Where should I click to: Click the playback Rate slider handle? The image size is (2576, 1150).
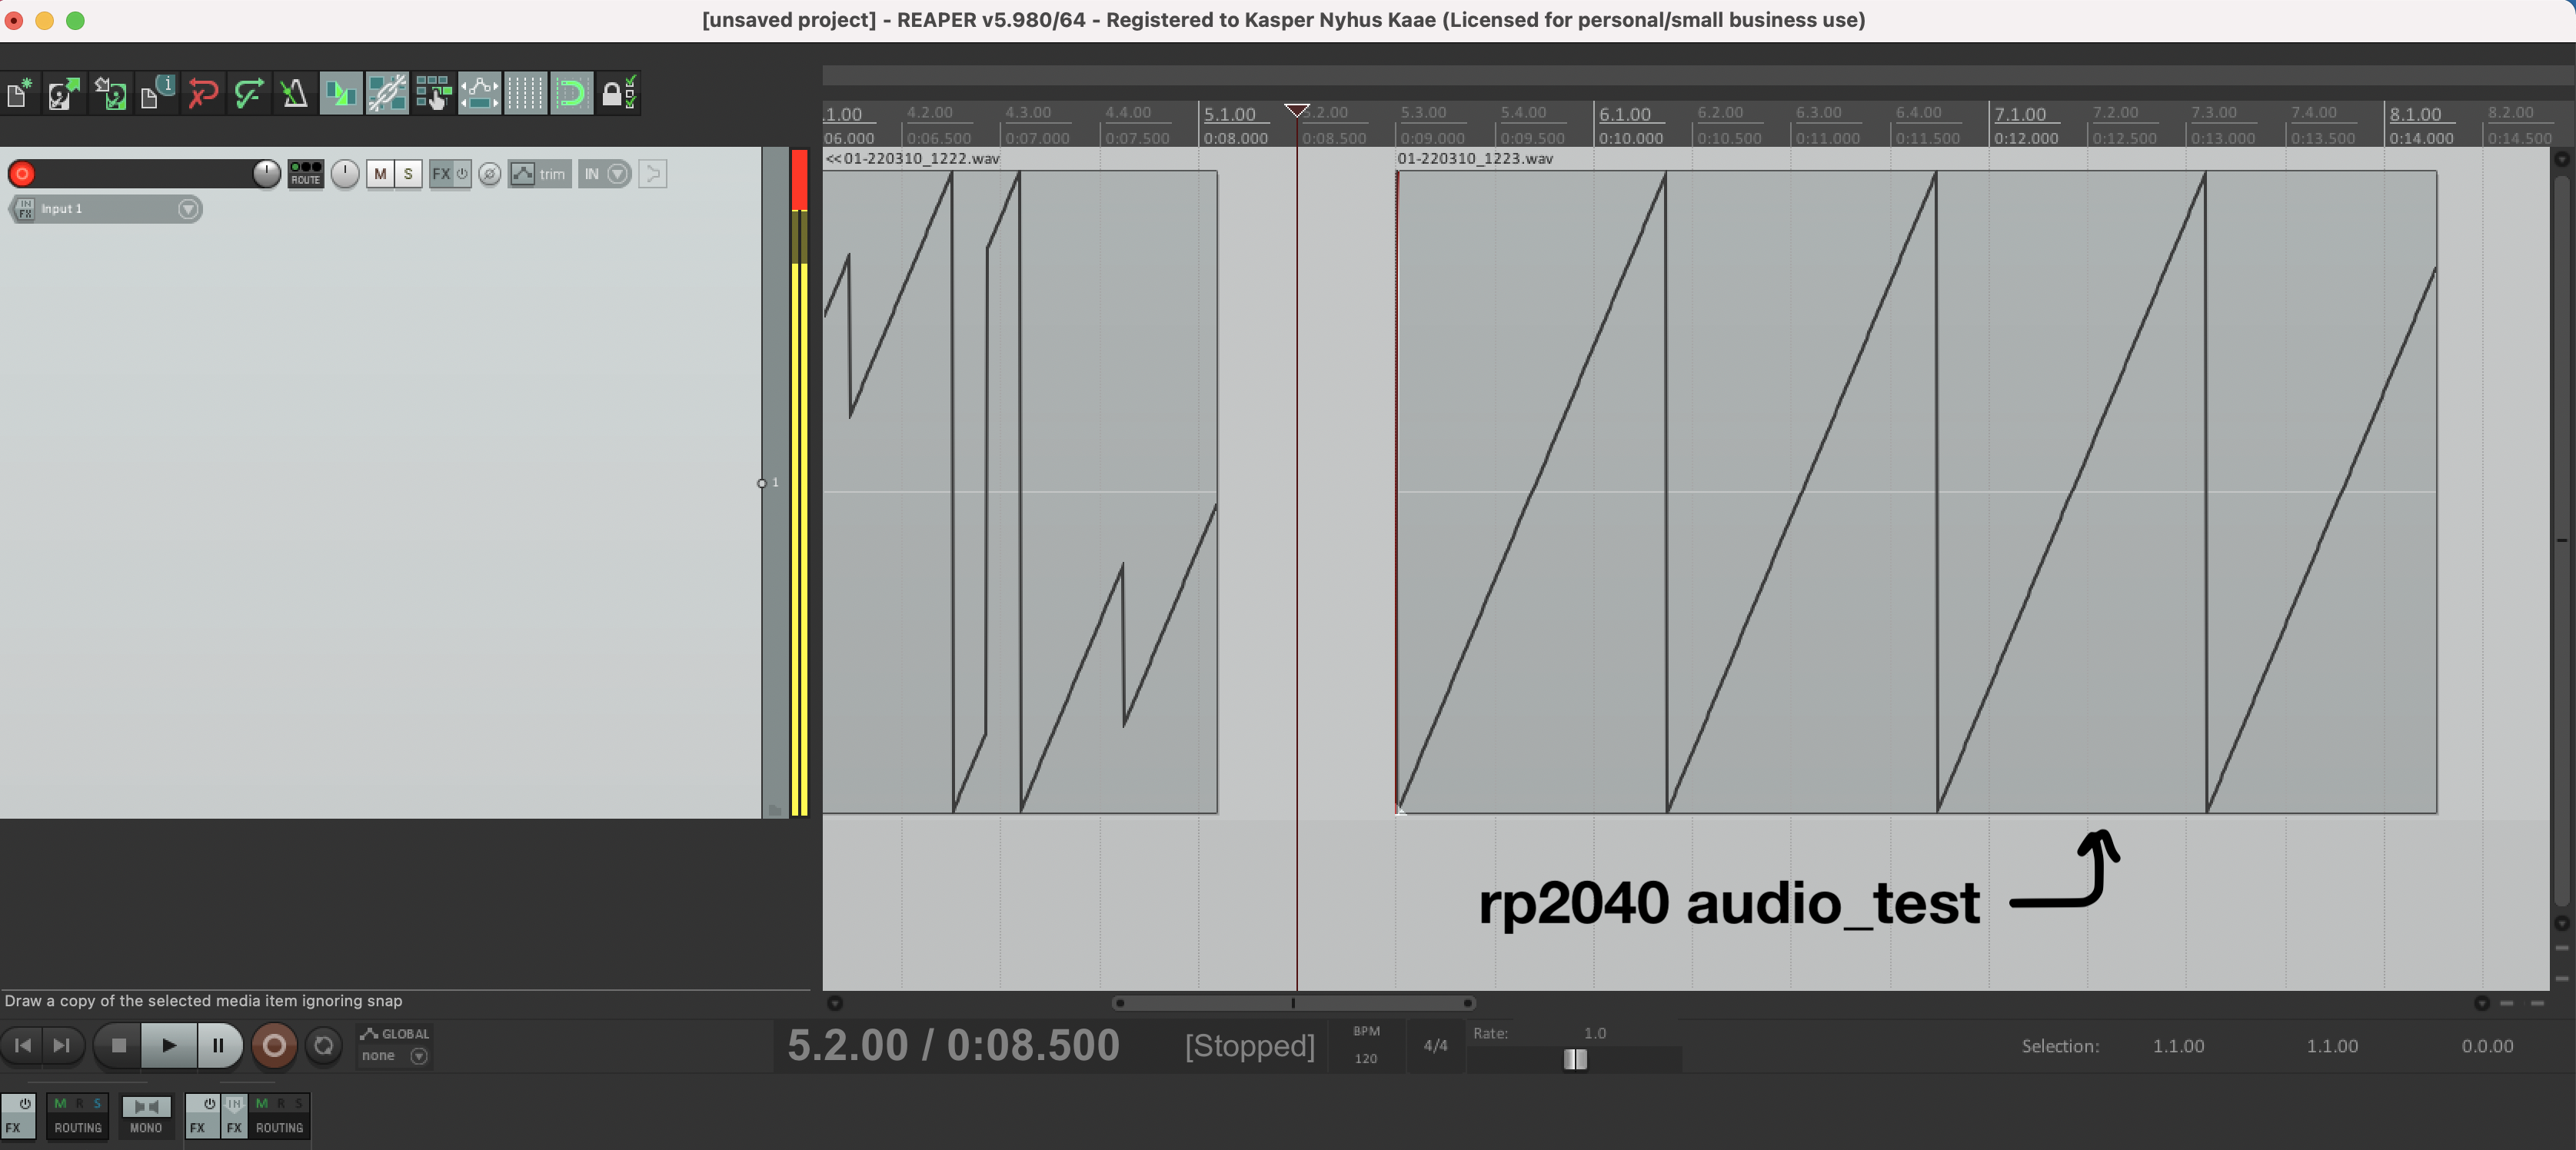click(1575, 1059)
